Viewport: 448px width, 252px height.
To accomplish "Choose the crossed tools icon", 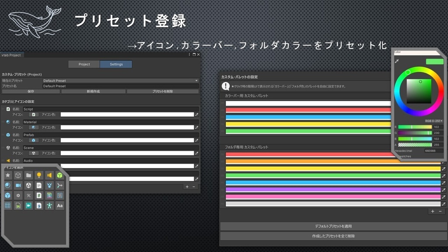I will (28, 196).
